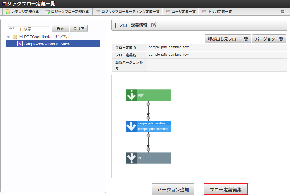Select sample-pdfc-combine-flow tree item

click(53, 44)
